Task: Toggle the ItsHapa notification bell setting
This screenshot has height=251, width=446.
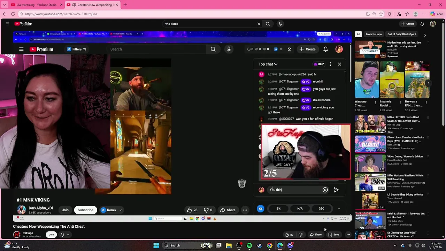Action: coord(65,235)
